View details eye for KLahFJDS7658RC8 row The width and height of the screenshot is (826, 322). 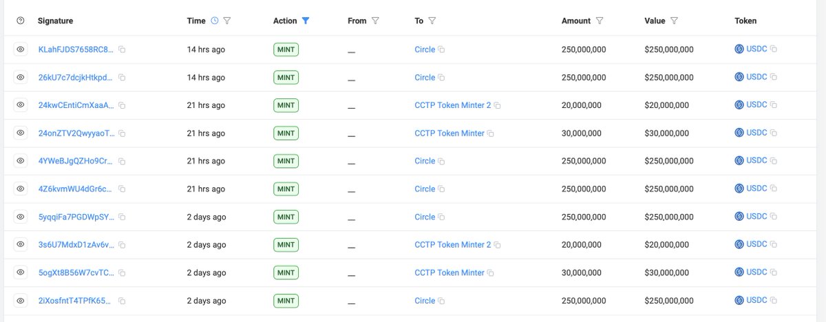[x=21, y=50]
